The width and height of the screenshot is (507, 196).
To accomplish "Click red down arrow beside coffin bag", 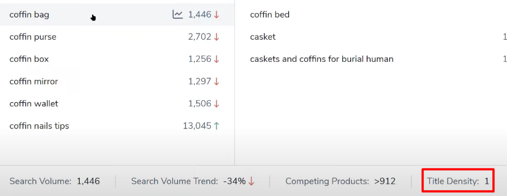I will [x=216, y=15].
